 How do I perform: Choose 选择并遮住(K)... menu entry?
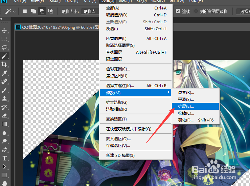tap(136, 86)
